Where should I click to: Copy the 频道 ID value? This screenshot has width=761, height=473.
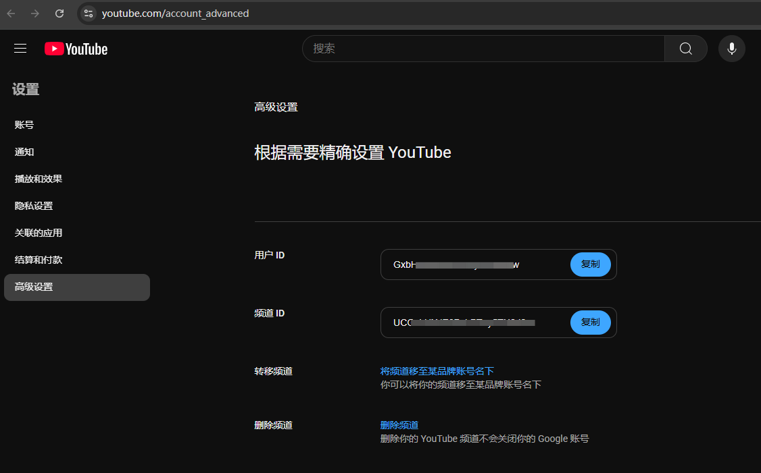coord(590,323)
